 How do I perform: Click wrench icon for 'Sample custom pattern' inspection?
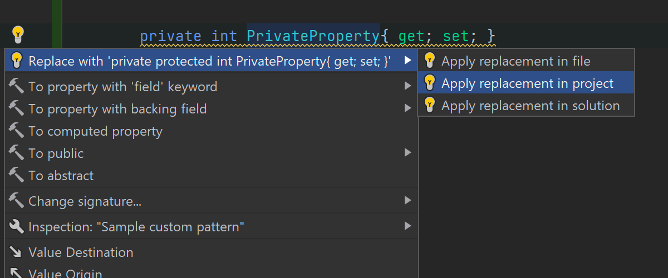point(16,226)
